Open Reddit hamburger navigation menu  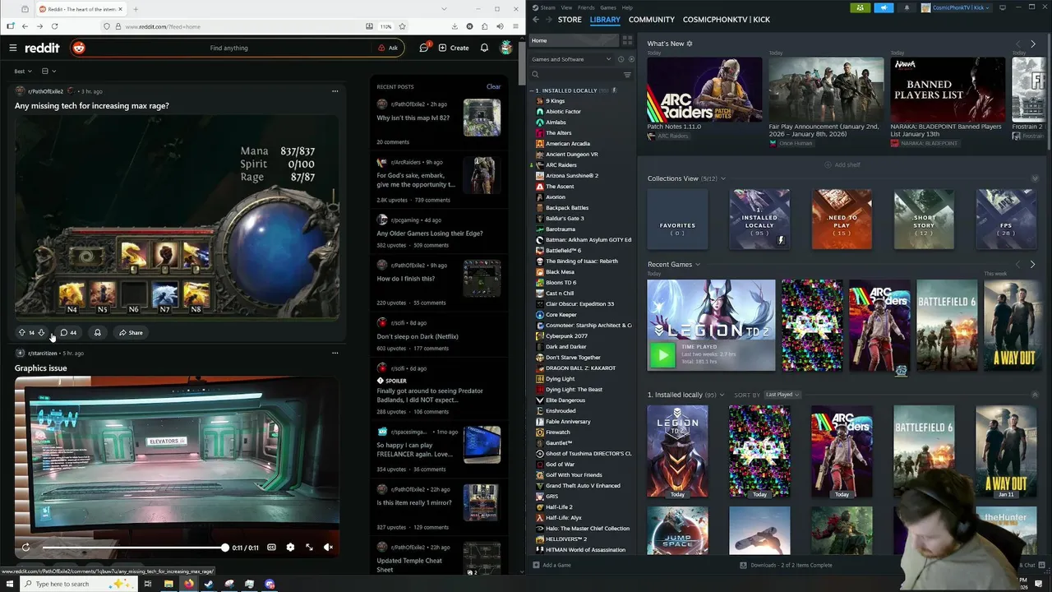click(13, 48)
